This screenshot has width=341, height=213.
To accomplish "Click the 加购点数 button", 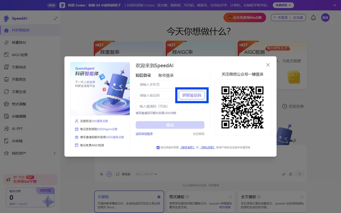I will point(45,190).
